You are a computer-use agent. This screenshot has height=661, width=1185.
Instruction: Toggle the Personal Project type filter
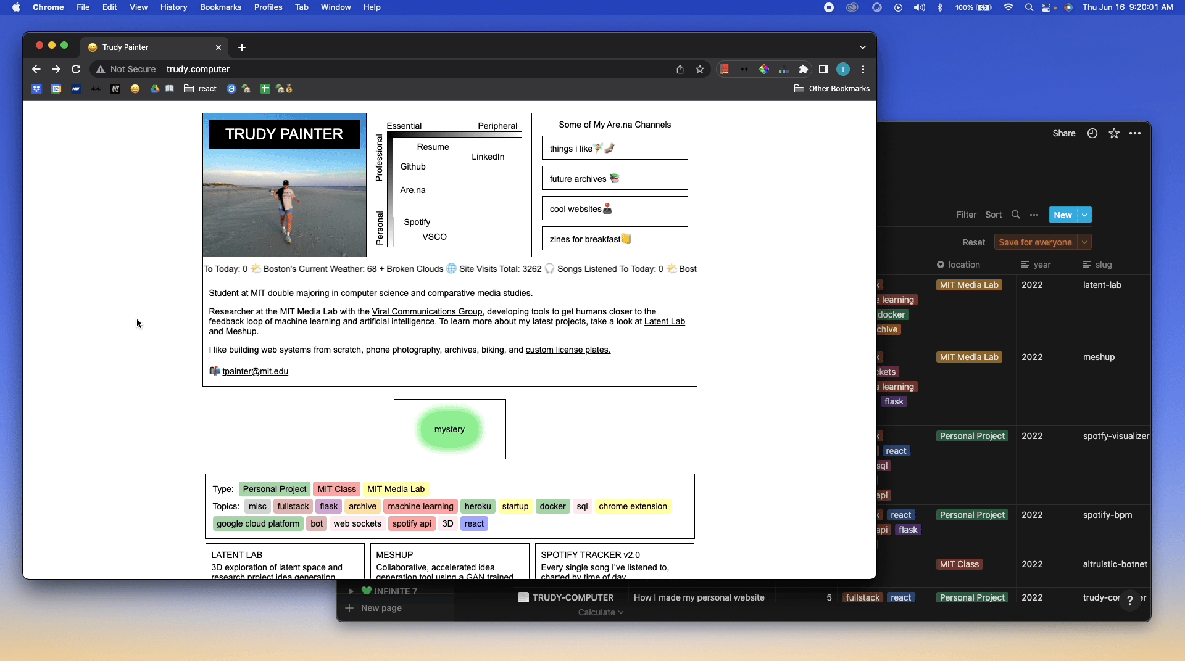pos(274,489)
